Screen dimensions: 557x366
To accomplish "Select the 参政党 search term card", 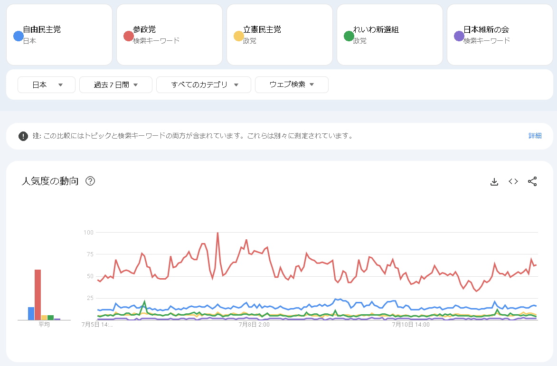I will pos(170,35).
